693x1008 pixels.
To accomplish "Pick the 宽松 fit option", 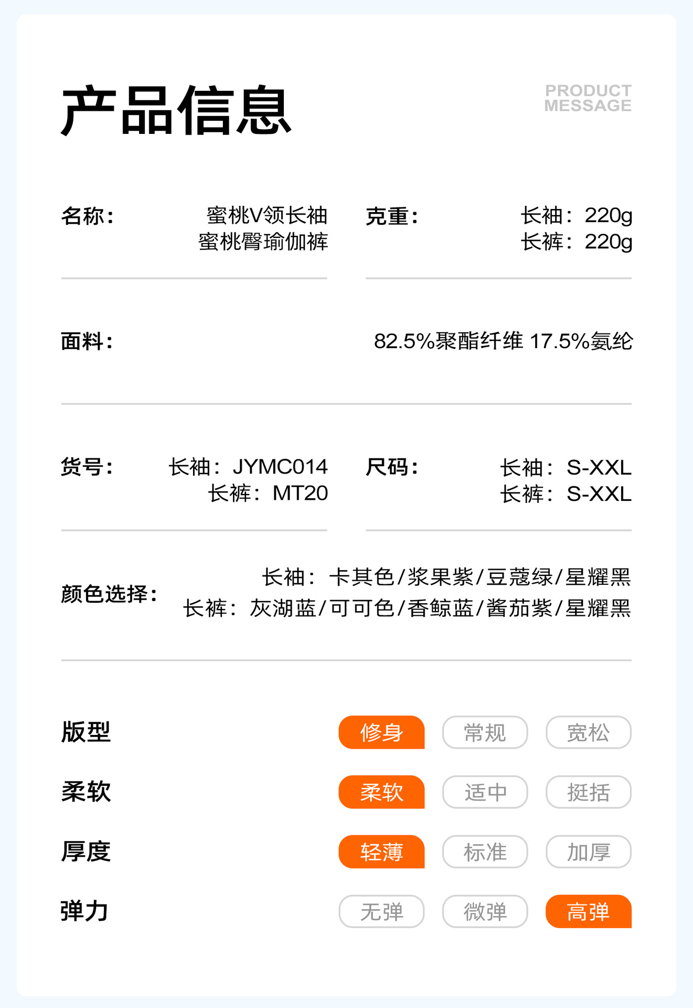I will coord(588,732).
